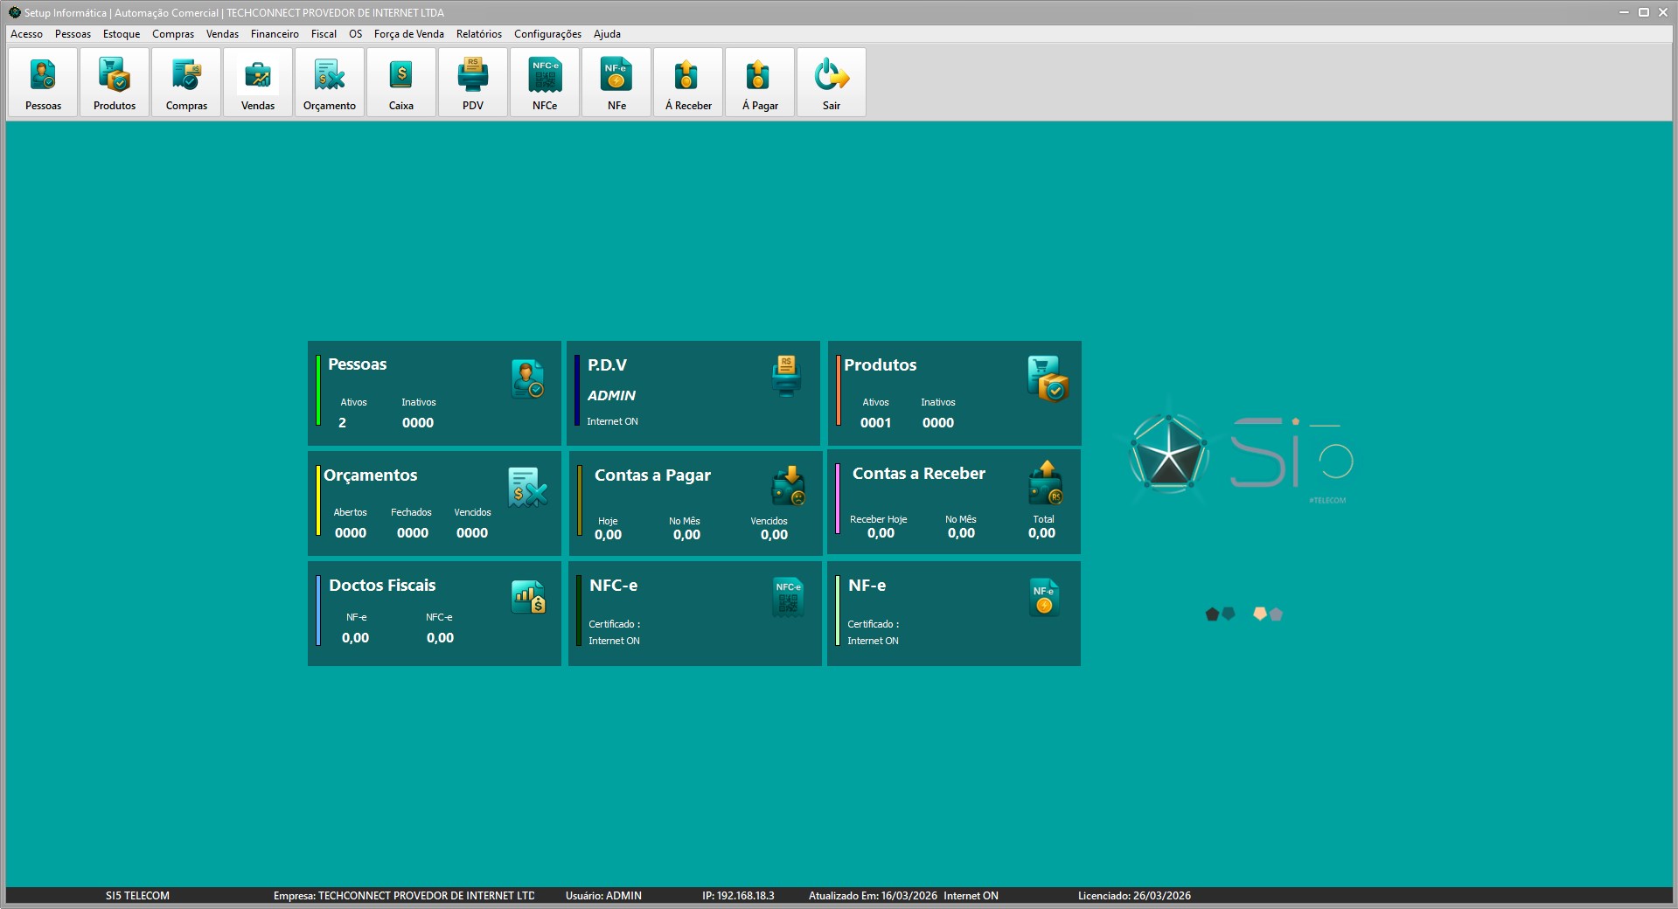Open the Estoque menu
Screen dimensions: 1678x909
point(122,34)
